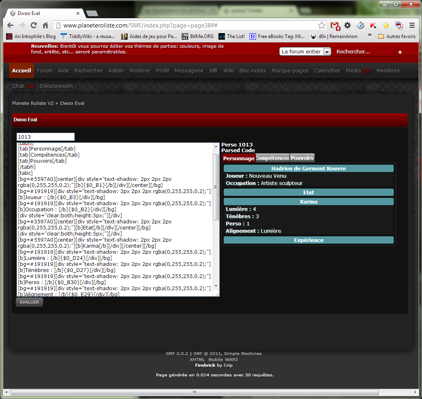422x399 pixels.
Task: Click the Rechercher search field
Action: pyautogui.click(x=363, y=52)
